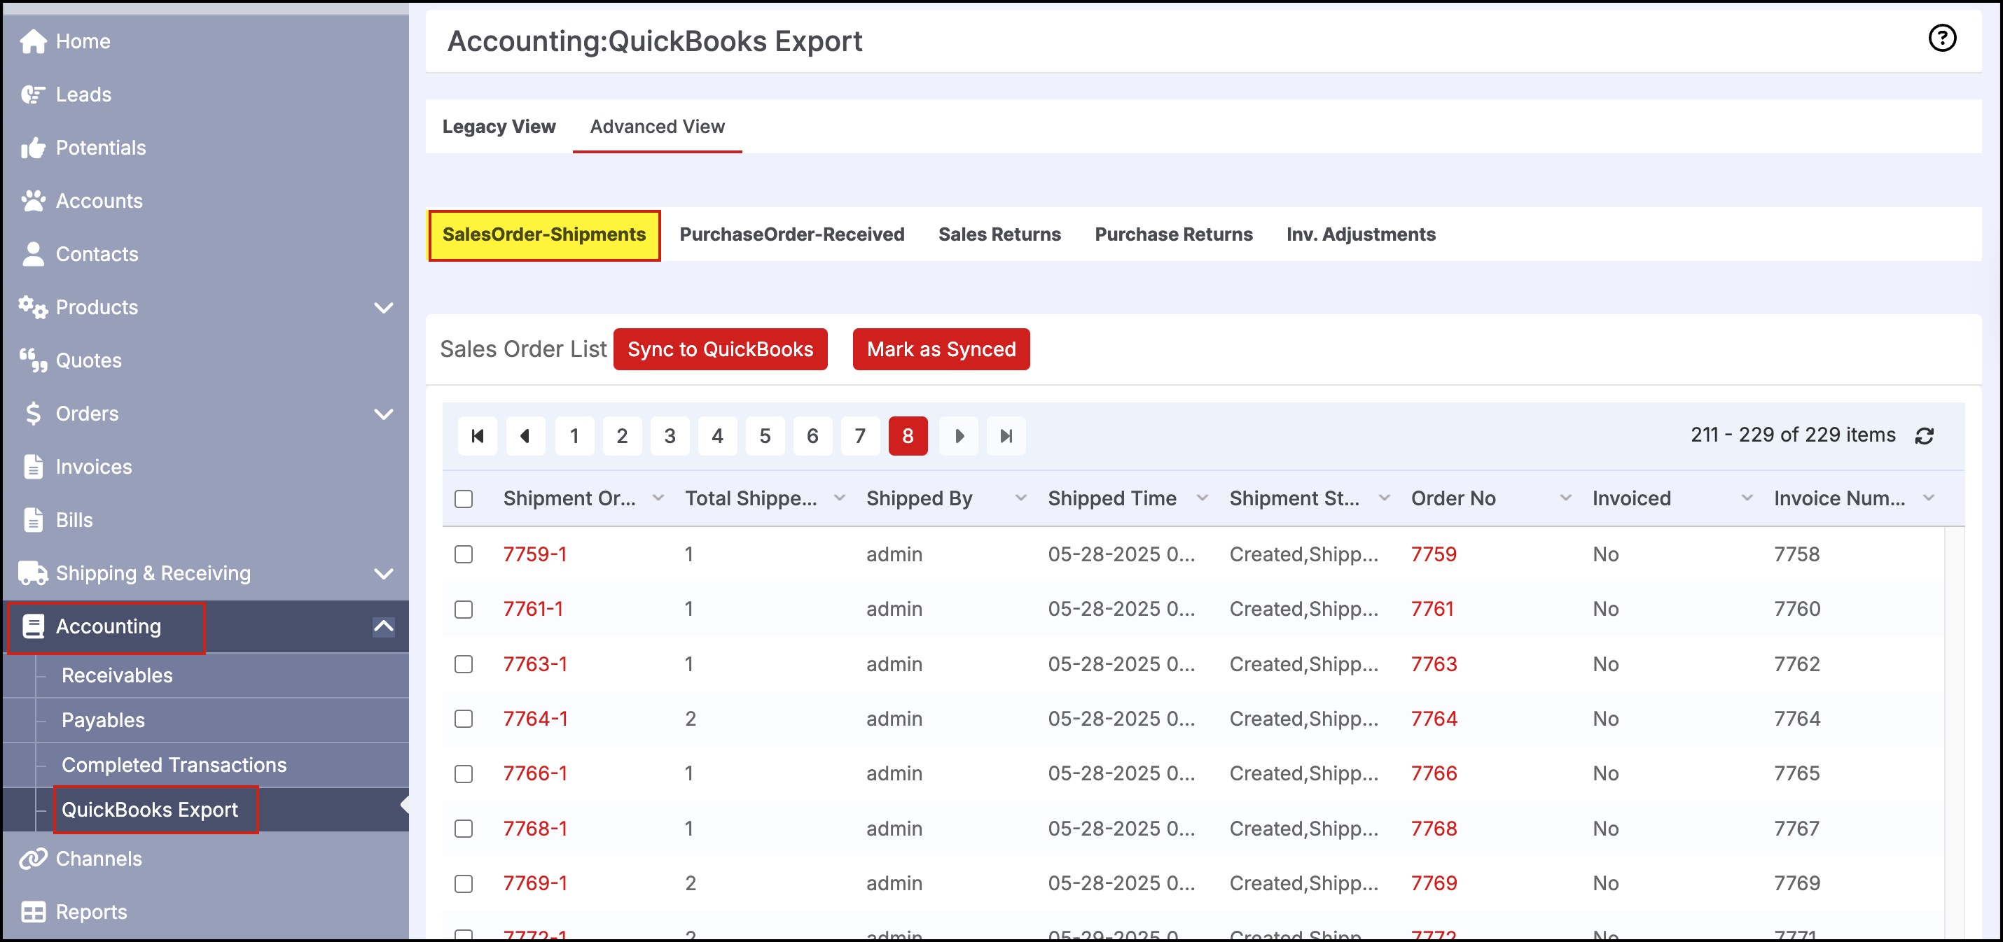The image size is (2003, 942).
Task: Open Shipped By column filter dropdown
Action: coord(1021,498)
